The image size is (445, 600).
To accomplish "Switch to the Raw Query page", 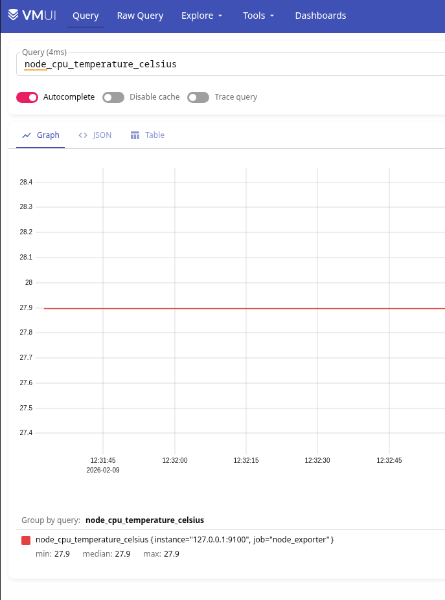I will click(140, 16).
